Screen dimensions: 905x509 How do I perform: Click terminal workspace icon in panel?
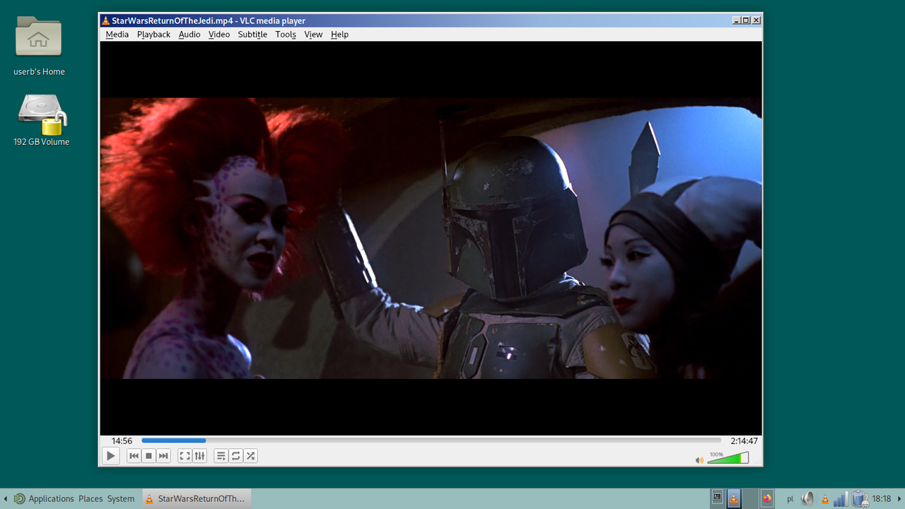coord(718,498)
